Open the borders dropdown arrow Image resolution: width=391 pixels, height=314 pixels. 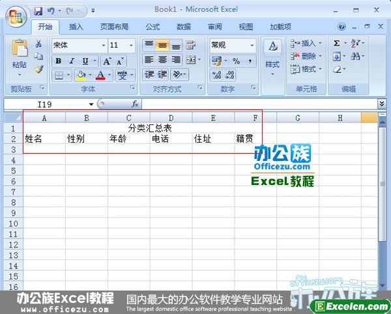(68, 75)
